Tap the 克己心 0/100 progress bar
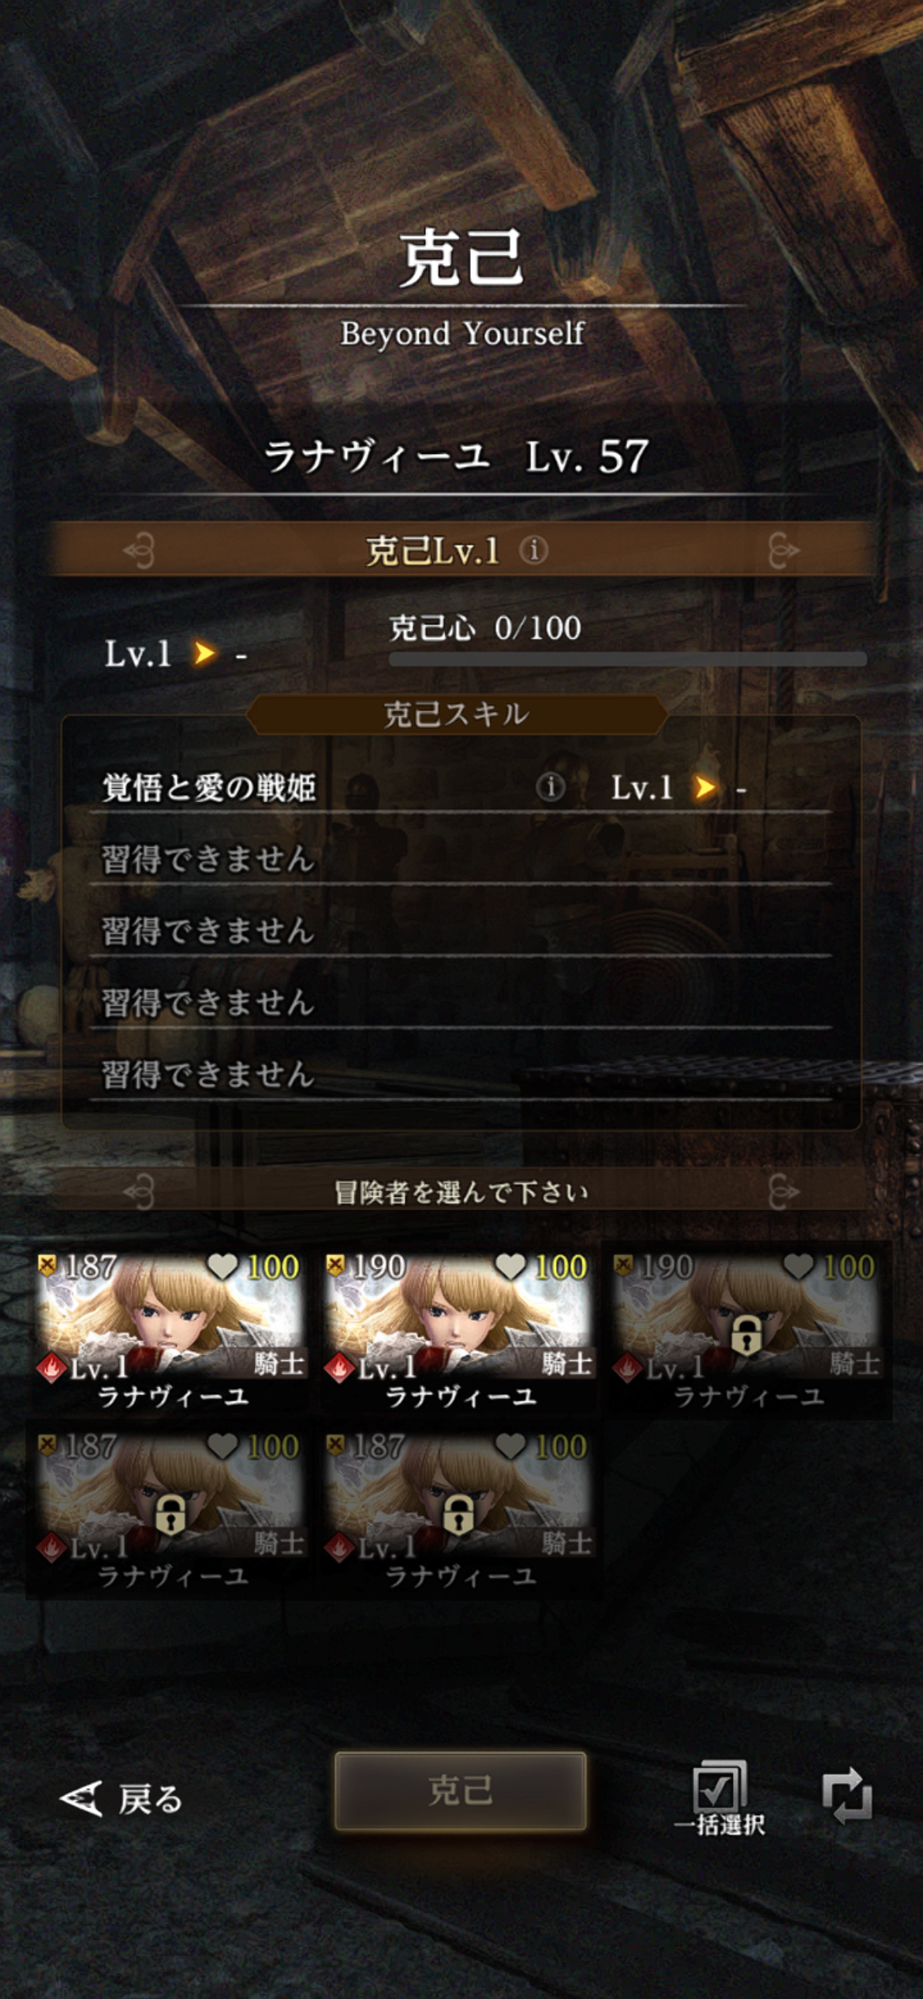The height and width of the screenshot is (1999, 923). pyautogui.click(x=628, y=659)
